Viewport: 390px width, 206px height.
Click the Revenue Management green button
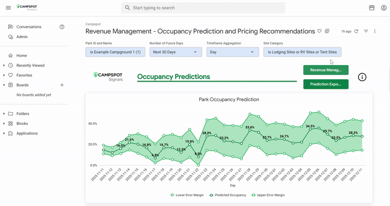click(326, 70)
